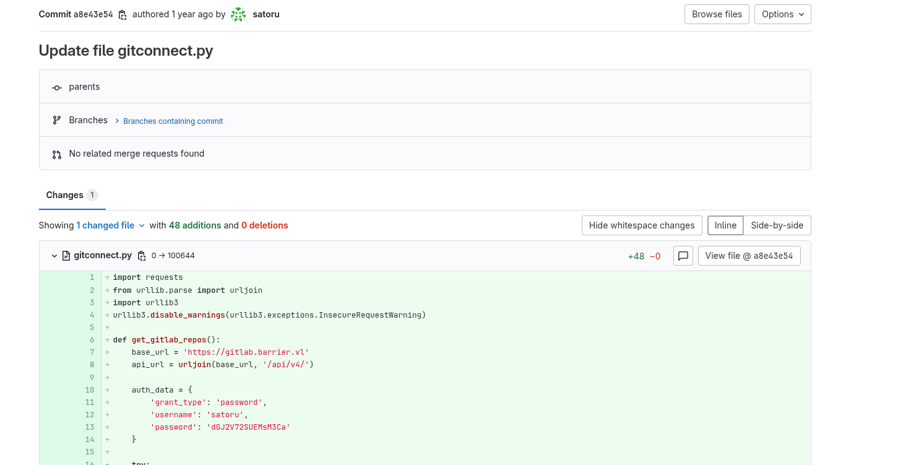The height and width of the screenshot is (465, 898).
Task: Open satoru's avatar image
Action: click(x=238, y=14)
